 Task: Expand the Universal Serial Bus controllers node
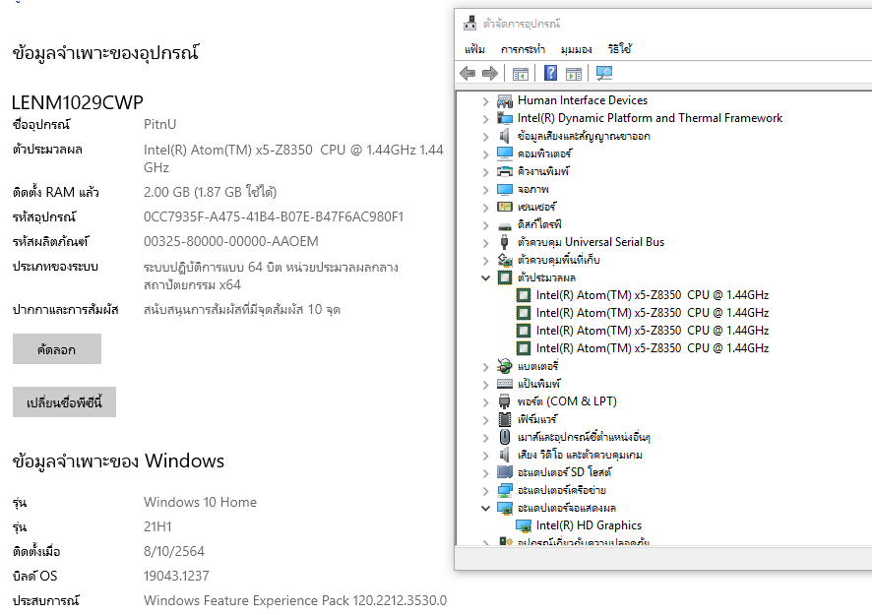pyautogui.click(x=485, y=243)
